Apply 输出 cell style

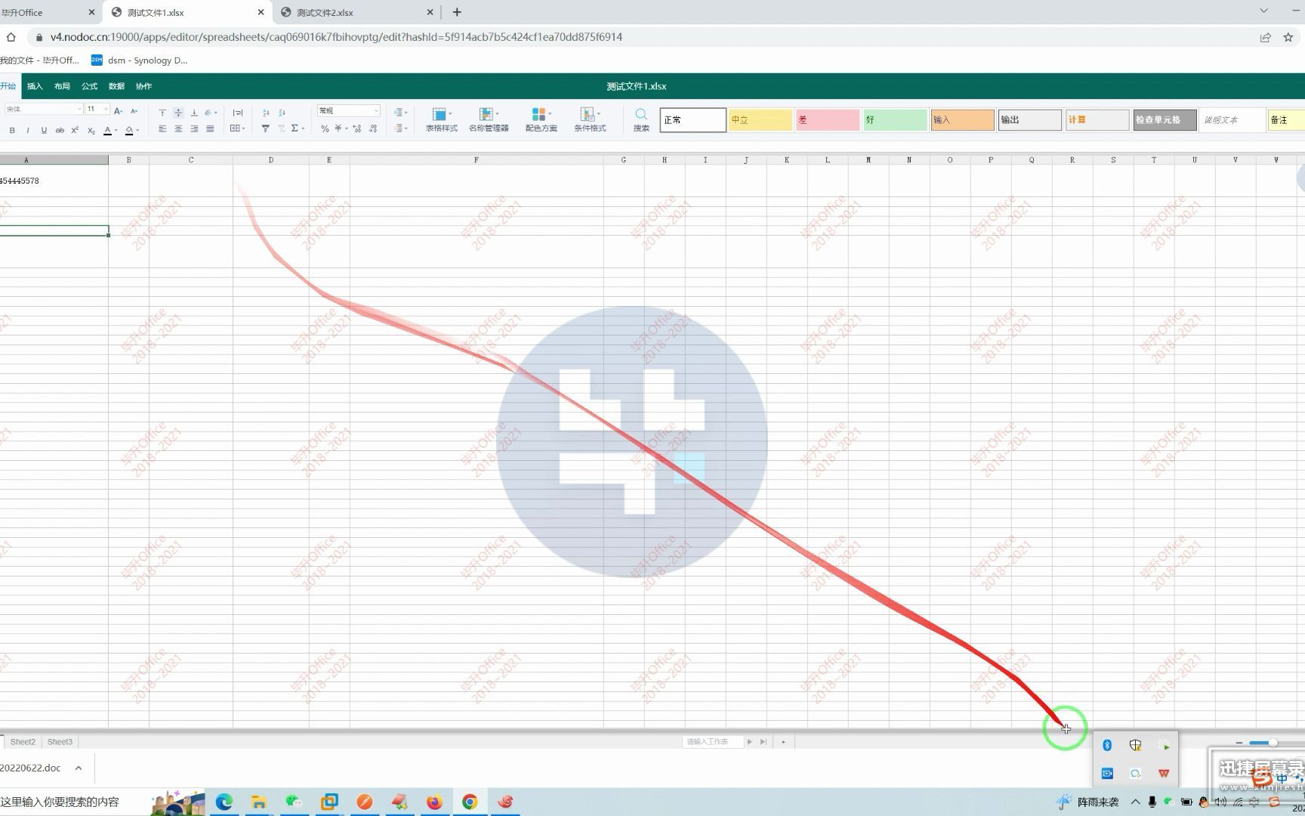tap(1029, 120)
